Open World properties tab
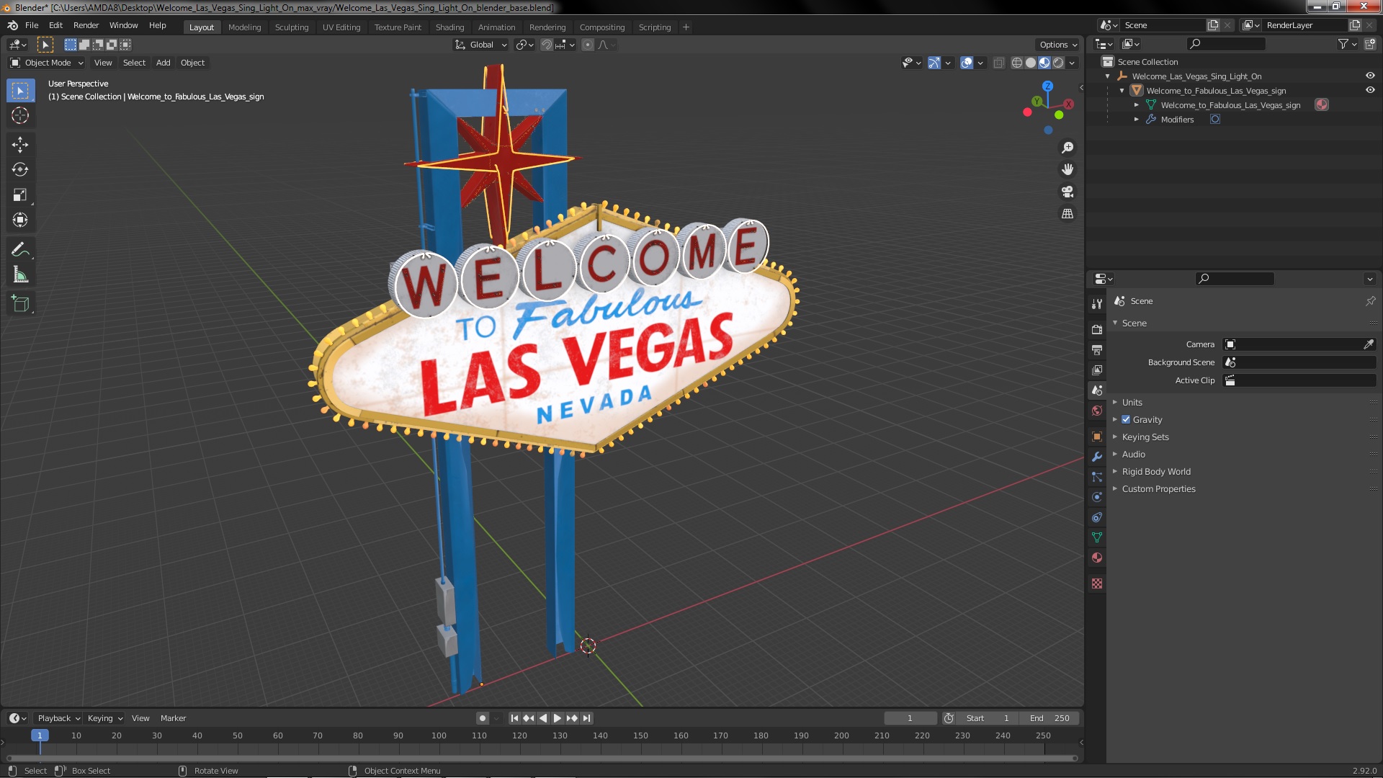Viewport: 1383px width, 778px height. (1097, 411)
